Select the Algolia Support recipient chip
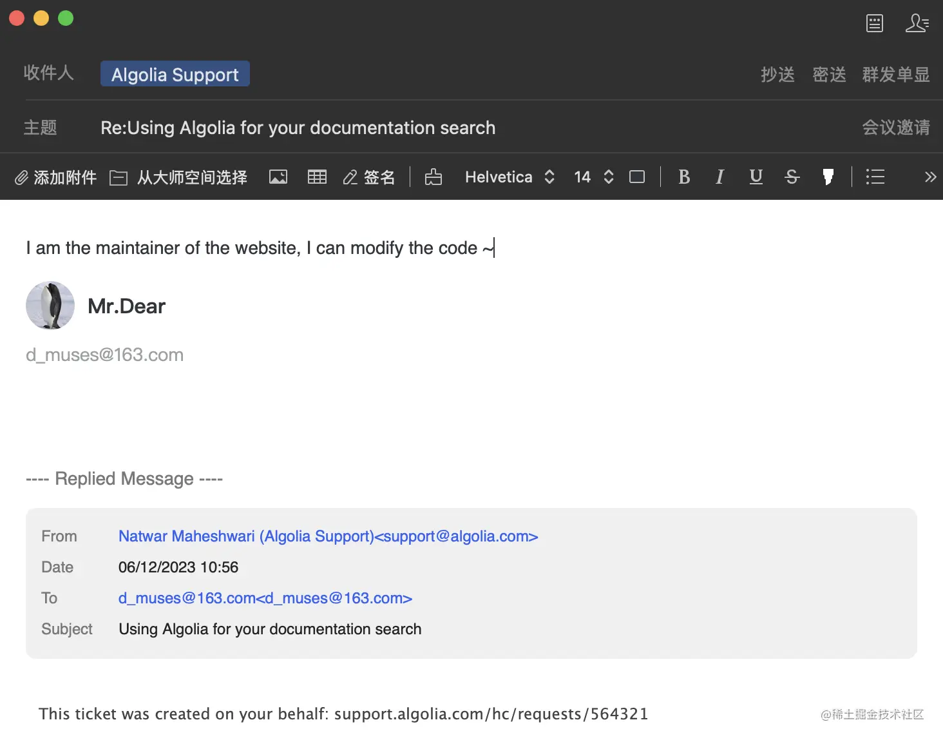943x740 pixels. [175, 74]
